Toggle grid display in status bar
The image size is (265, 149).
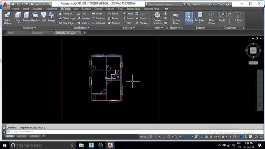click(x=151, y=137)
